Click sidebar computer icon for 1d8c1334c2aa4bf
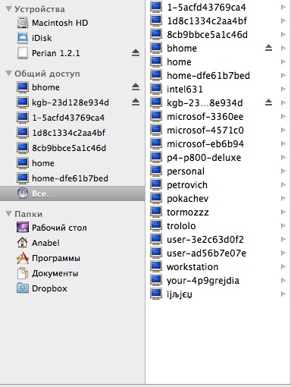 23,133
